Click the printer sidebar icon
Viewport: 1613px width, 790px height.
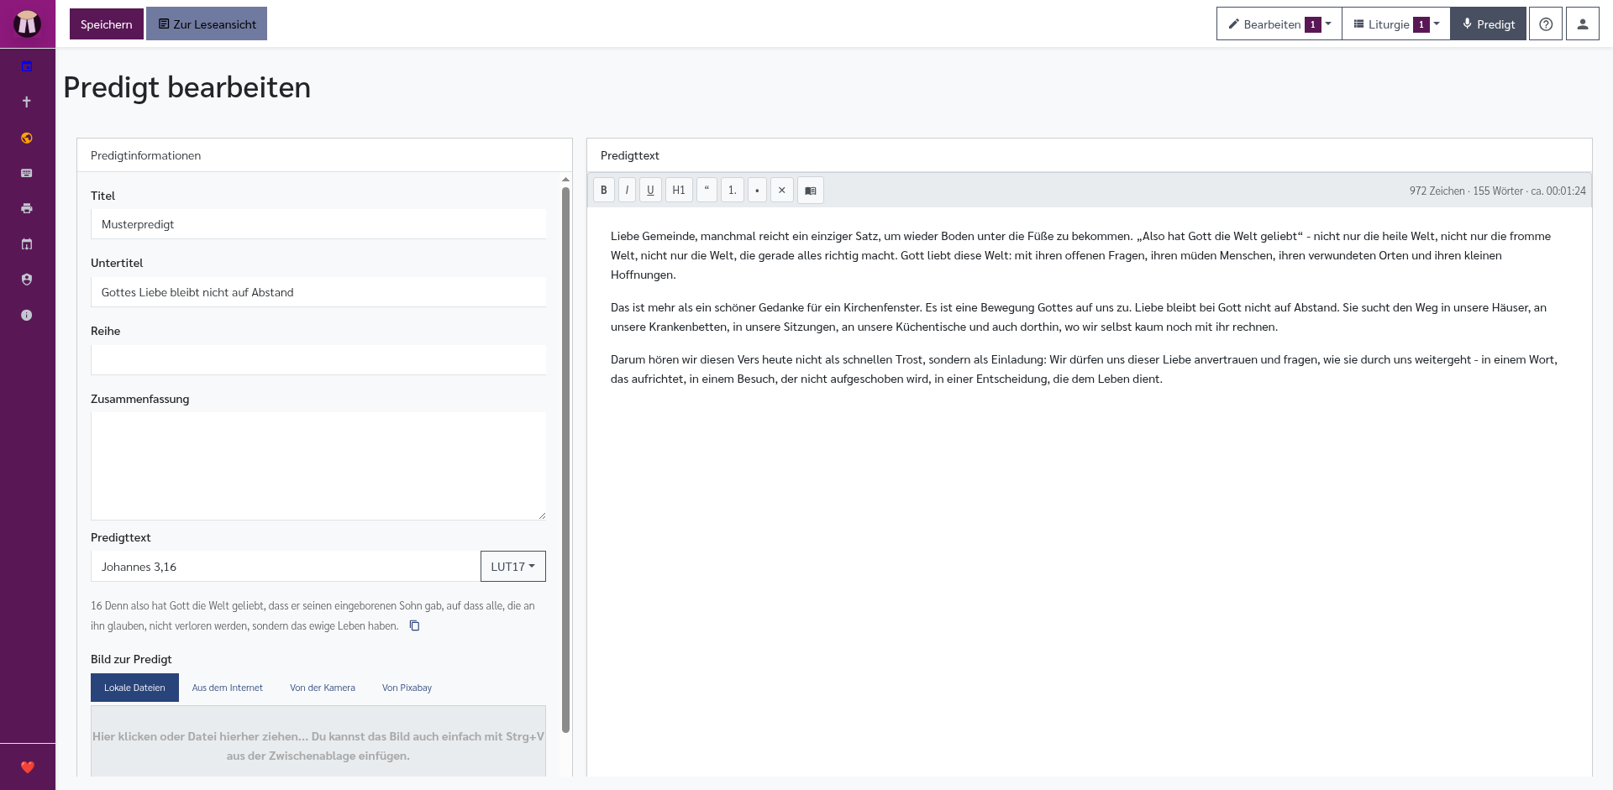27,208
